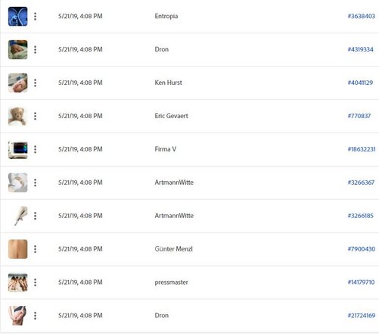The width and height of the screenshot is (379, 334).
Task: Open the pressmaster group photo thumbnail
Action: point(17,282)
